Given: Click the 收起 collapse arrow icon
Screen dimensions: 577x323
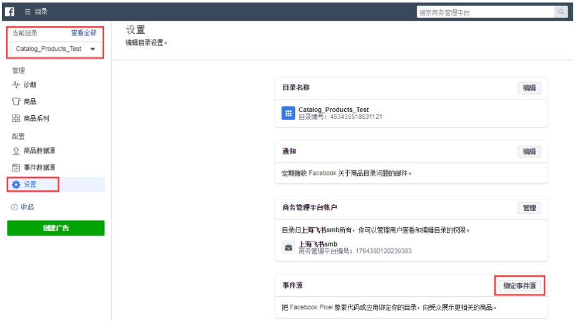Looking at the screenshot, I should [14, 207].
